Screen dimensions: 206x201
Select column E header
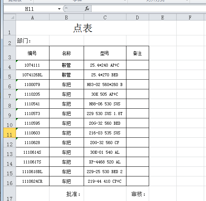click(162, 17)
